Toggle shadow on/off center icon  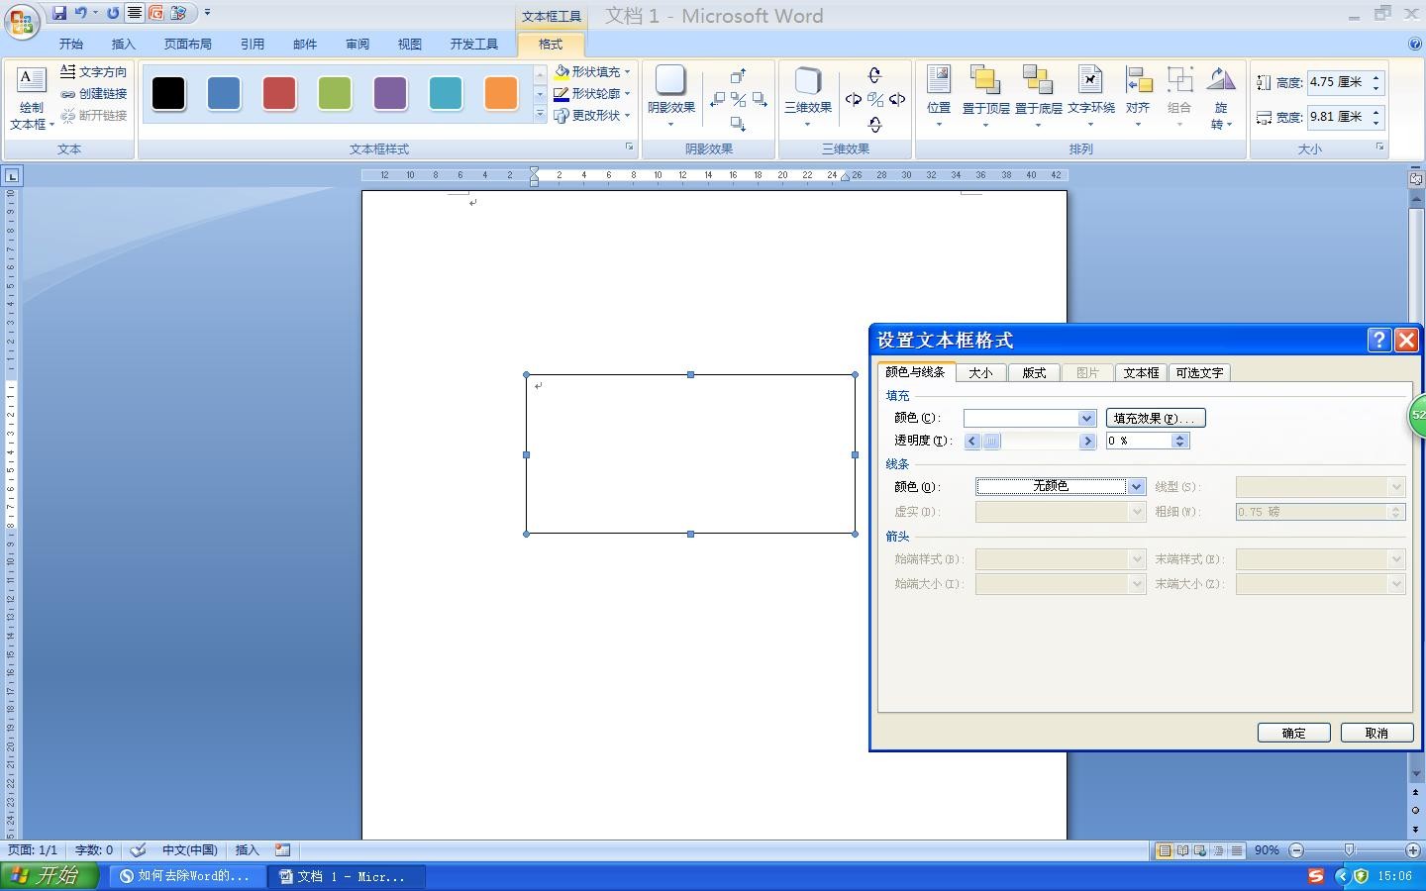click(738, 100)
